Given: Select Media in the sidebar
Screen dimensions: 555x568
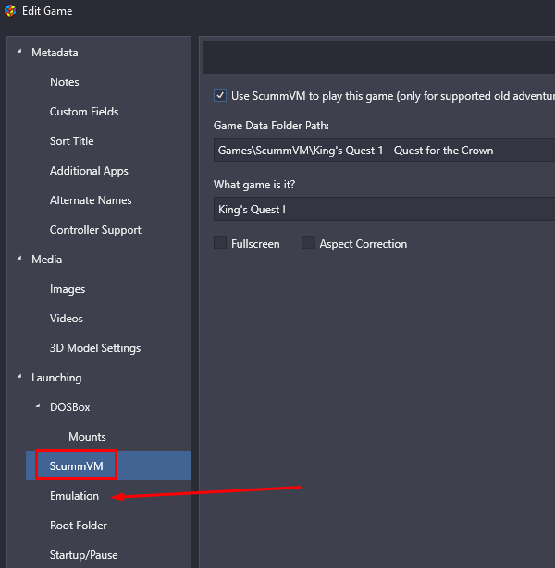Looking at the screenshot, I should 47,260.
